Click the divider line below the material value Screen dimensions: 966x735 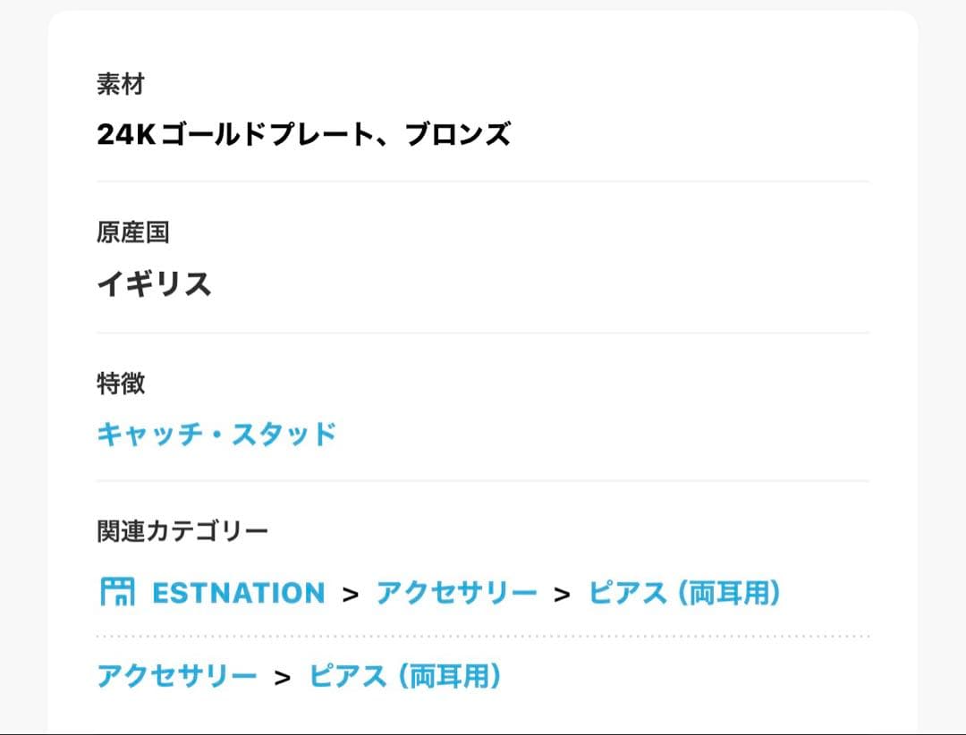[483, 182]
